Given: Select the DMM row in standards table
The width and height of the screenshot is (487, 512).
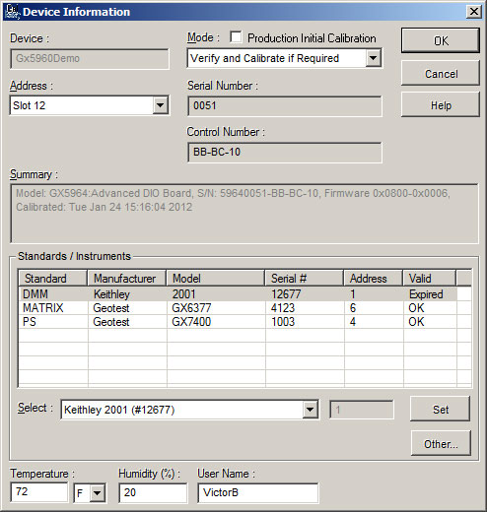Looking at the screenshot, I should pyautogui.click(x=238, y=294).
